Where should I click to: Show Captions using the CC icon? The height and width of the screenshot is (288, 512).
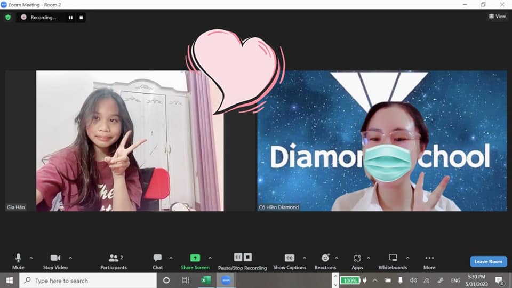tap(290, 258)
